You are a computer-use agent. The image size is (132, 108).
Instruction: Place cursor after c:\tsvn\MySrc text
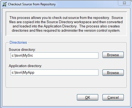tap(33, 56)
